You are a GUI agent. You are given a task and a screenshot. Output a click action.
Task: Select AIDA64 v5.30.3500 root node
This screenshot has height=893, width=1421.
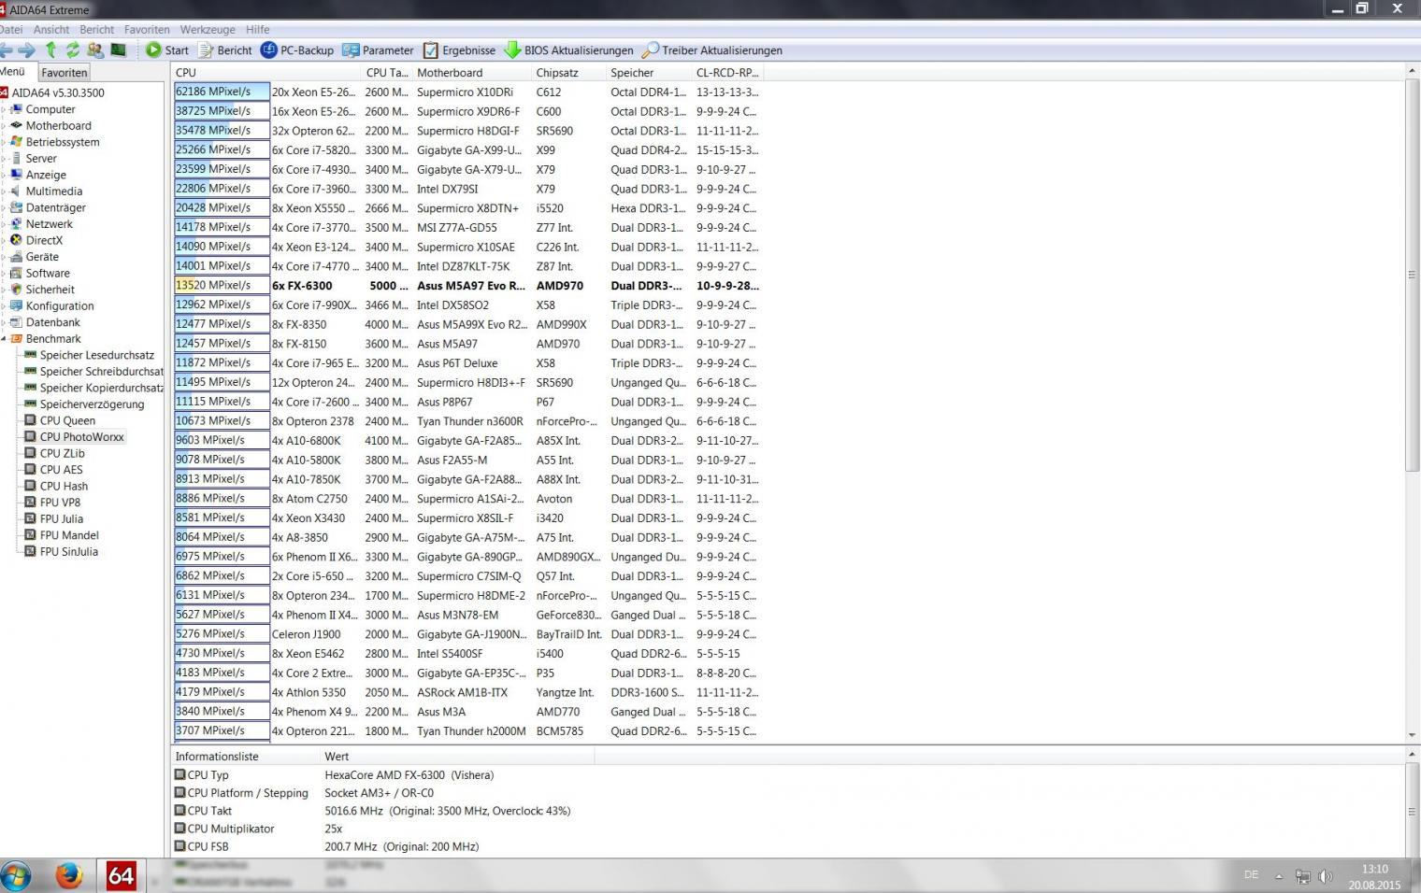(x=58, y=93)
